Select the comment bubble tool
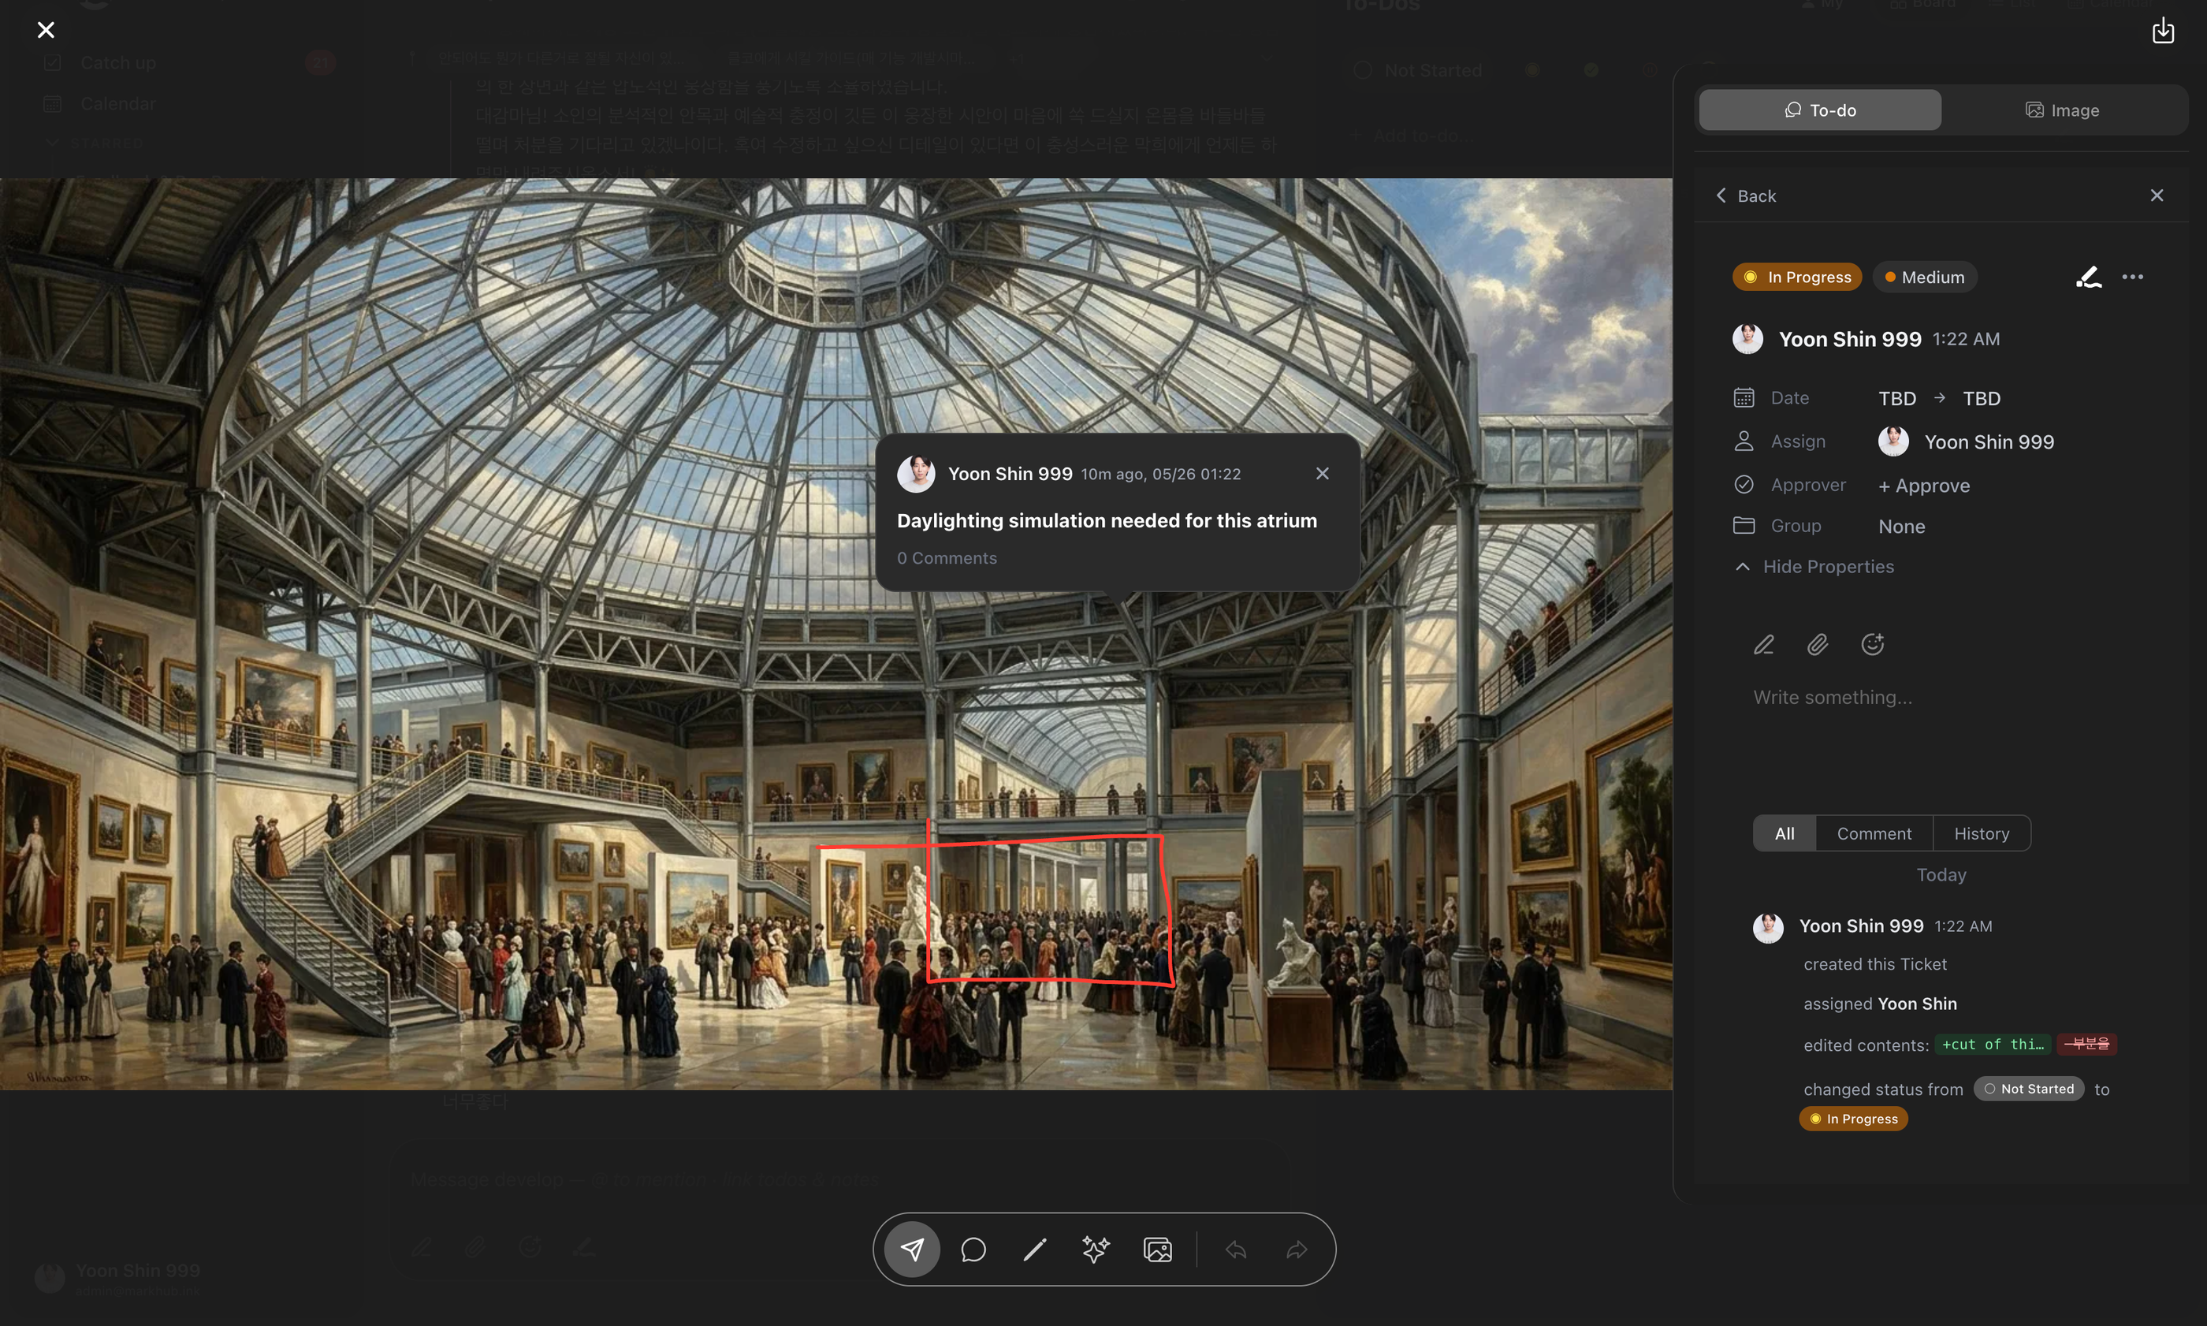 [x=973, y=1250]
